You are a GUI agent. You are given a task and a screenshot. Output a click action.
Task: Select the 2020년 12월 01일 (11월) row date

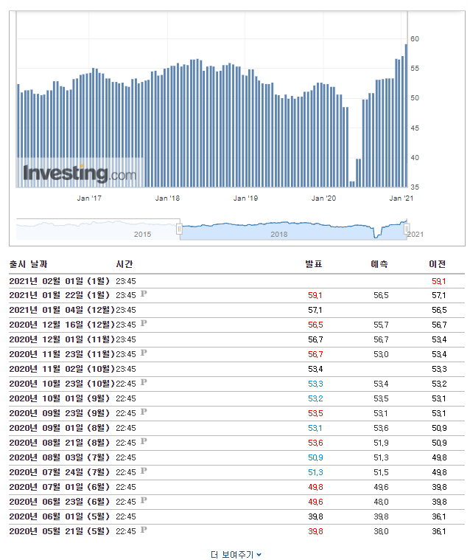62,339
